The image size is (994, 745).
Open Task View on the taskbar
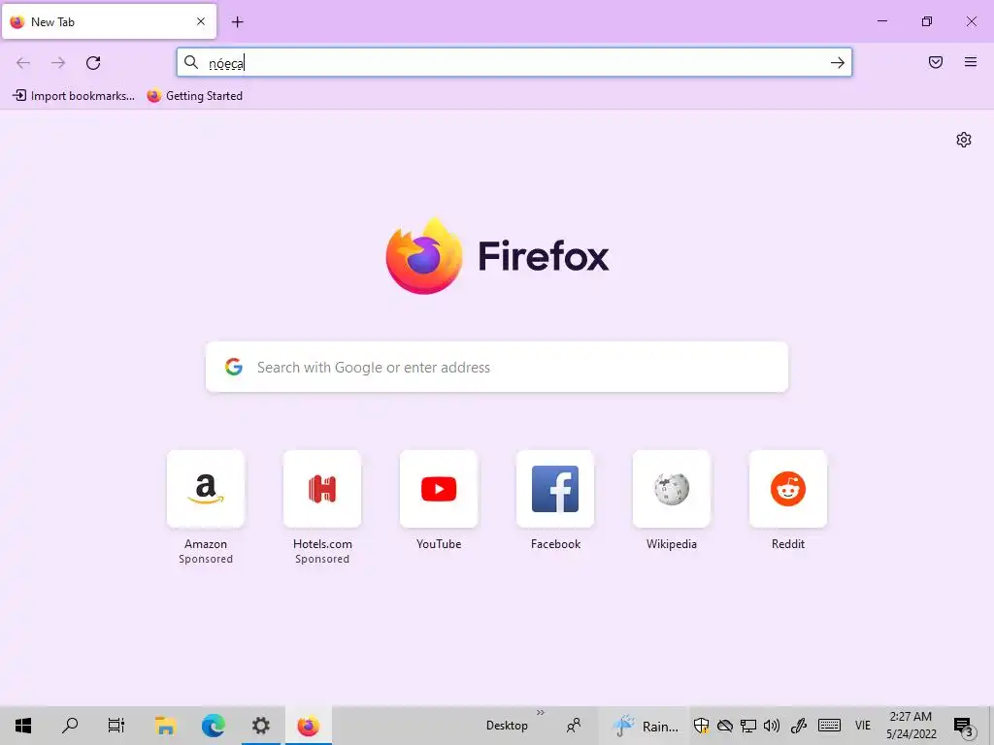click(116, 726)
